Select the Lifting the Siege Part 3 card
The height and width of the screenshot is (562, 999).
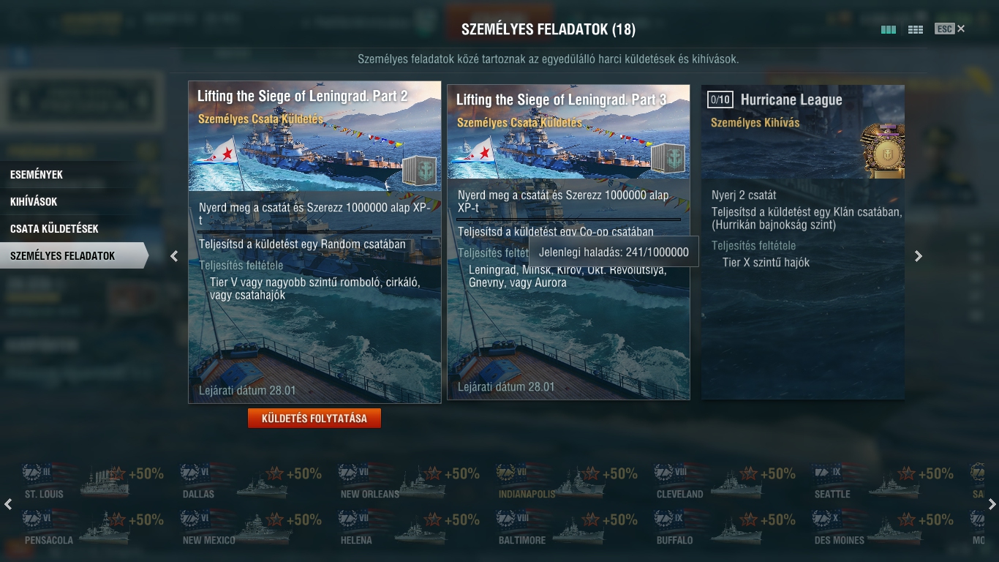pyautogui.click(x=568, y=242)
